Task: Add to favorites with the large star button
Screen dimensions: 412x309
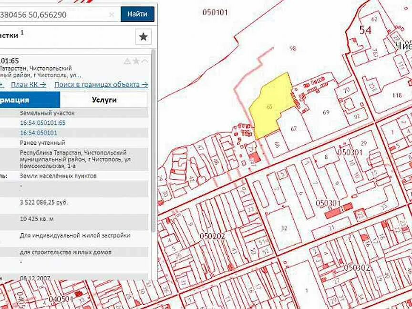Action: pos(143,37)
